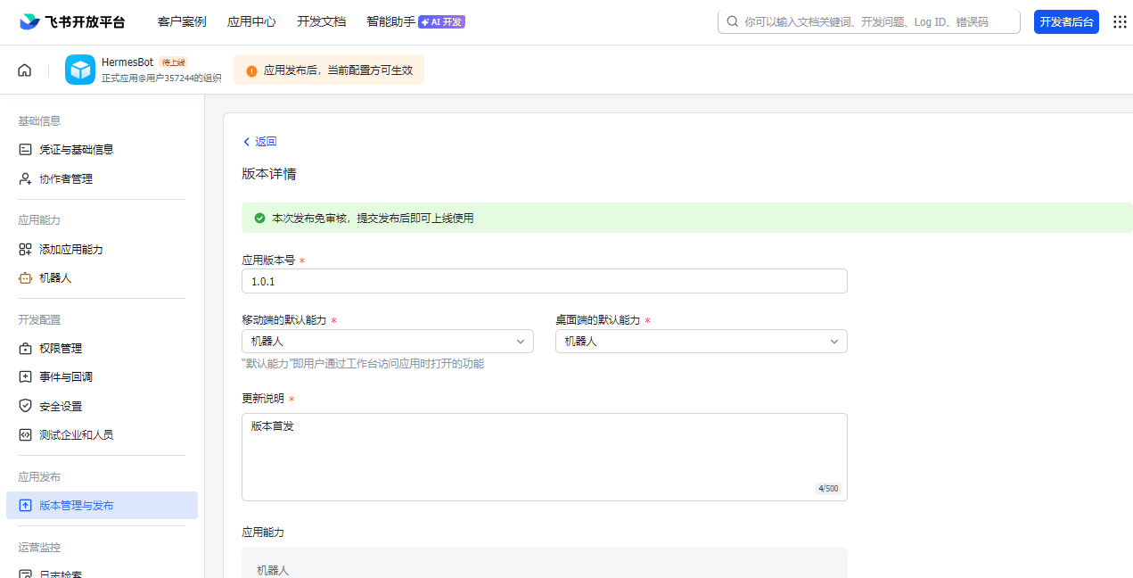Click the 协作者管理 person-plus icon
Viewport: 1133px width, 578px height.
(25, 179)
